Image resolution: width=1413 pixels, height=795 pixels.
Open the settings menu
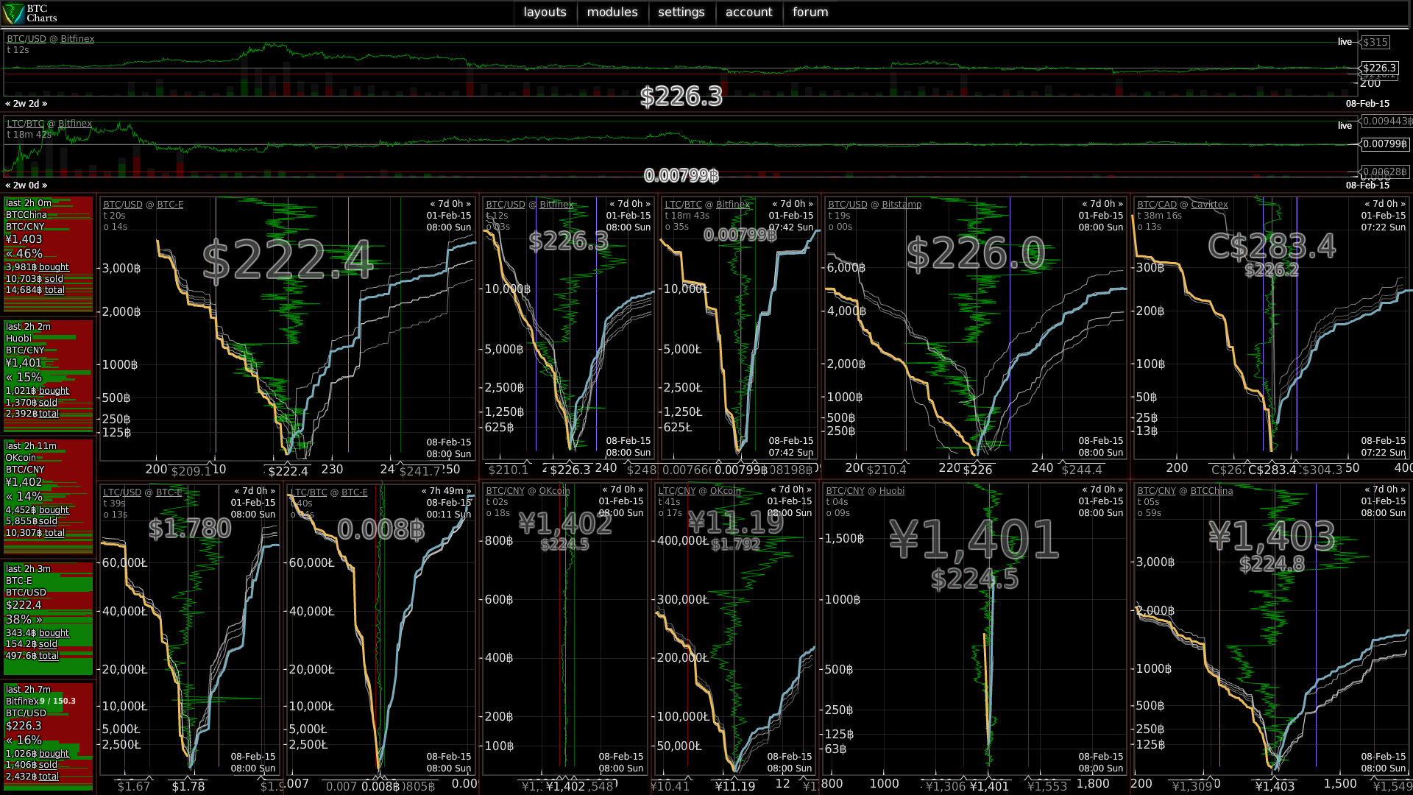[x=681, y=13]
